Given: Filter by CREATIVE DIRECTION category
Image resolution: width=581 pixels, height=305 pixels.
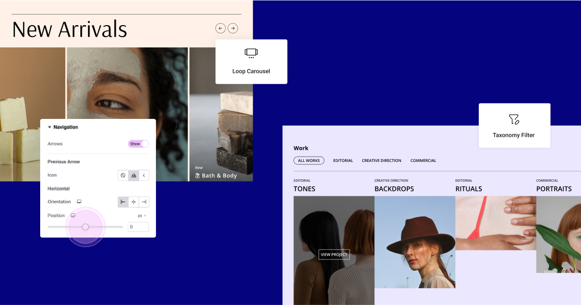Looking at the screenshot, I should click(382, 160).
